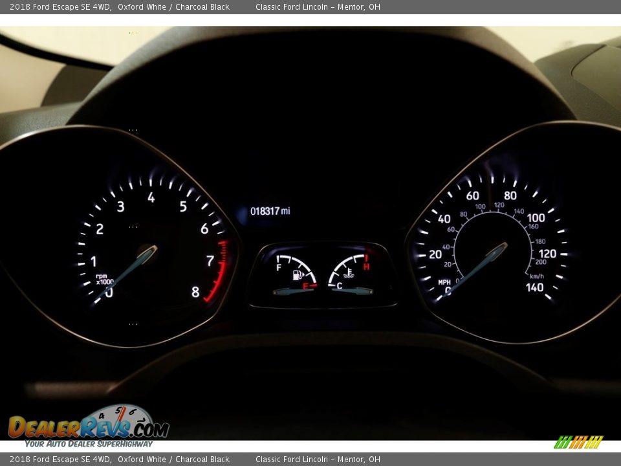This screenshot has width=621, height=466.
Task: Click the striped color logo at bottom right
Action: pyautogui.click(x=578, y=442)
